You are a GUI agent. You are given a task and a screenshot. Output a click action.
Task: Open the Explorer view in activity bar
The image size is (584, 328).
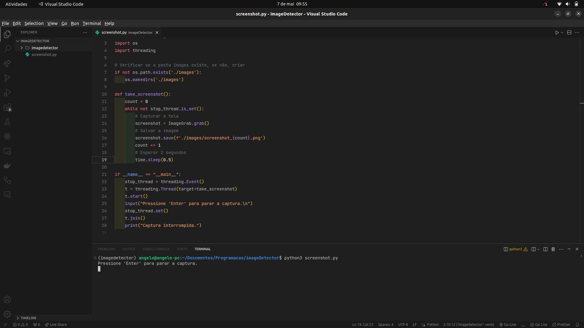[x=7, y=34]
